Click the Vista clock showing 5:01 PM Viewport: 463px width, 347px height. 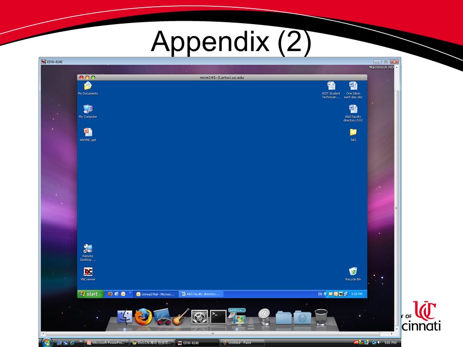pos(390,343)
